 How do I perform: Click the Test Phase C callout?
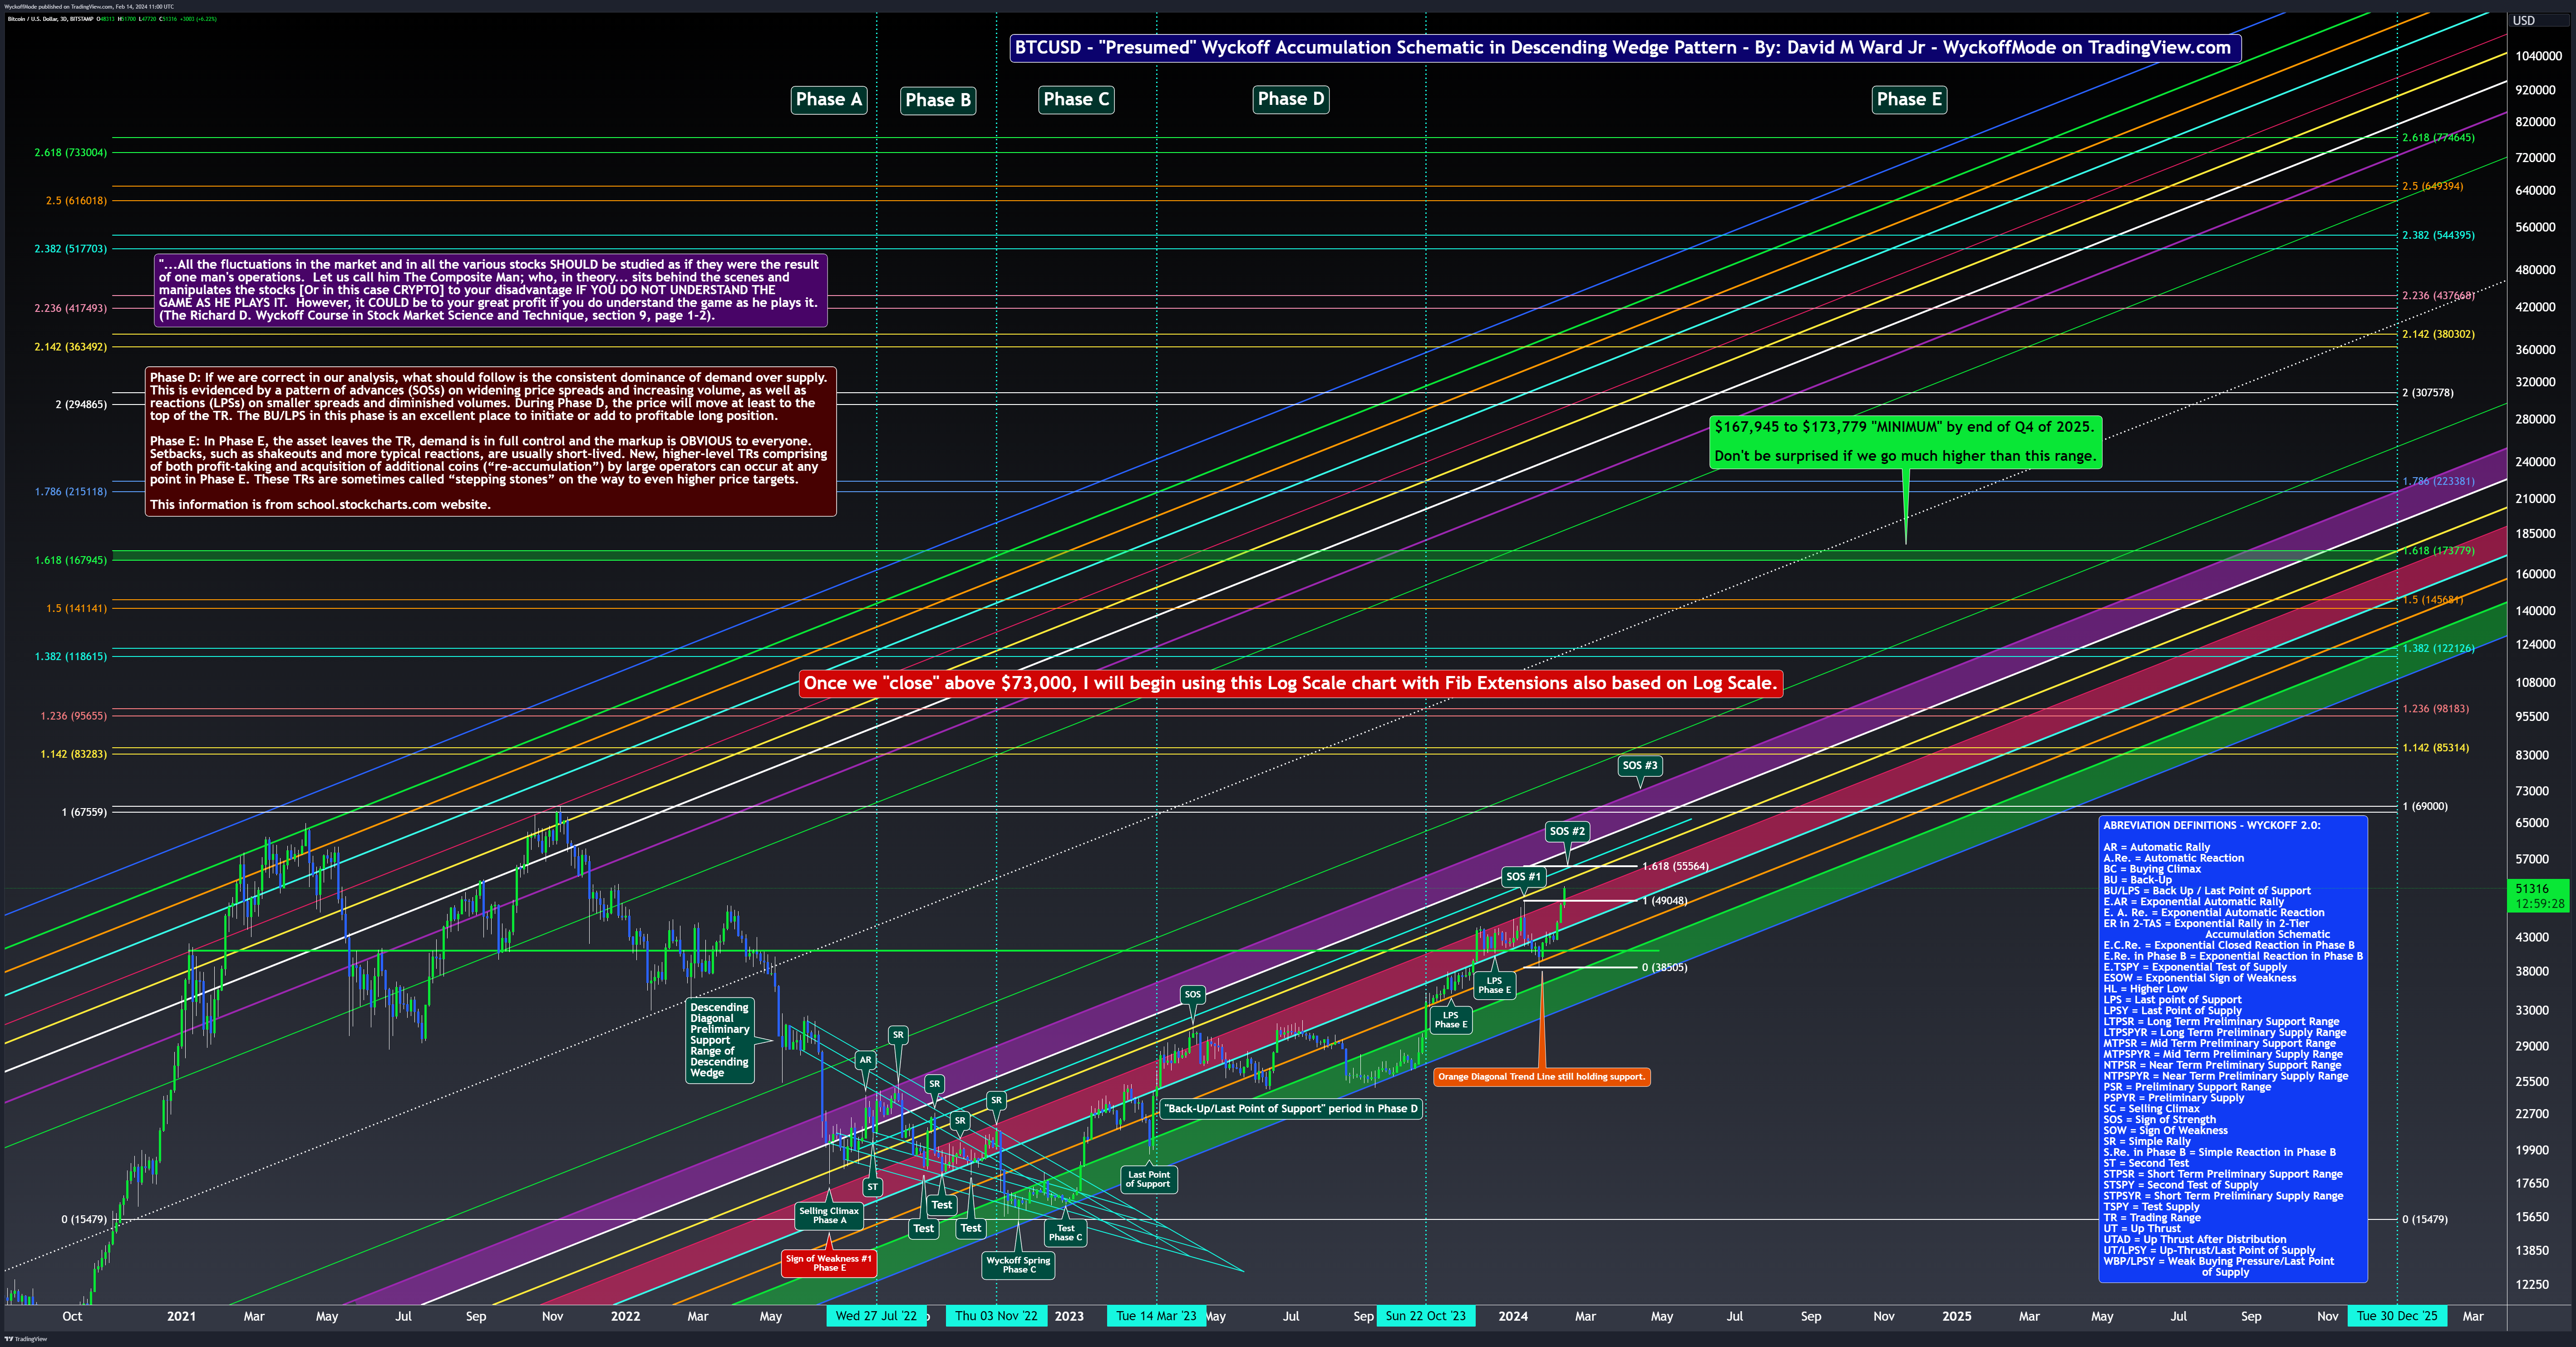coord(1065,1233)
